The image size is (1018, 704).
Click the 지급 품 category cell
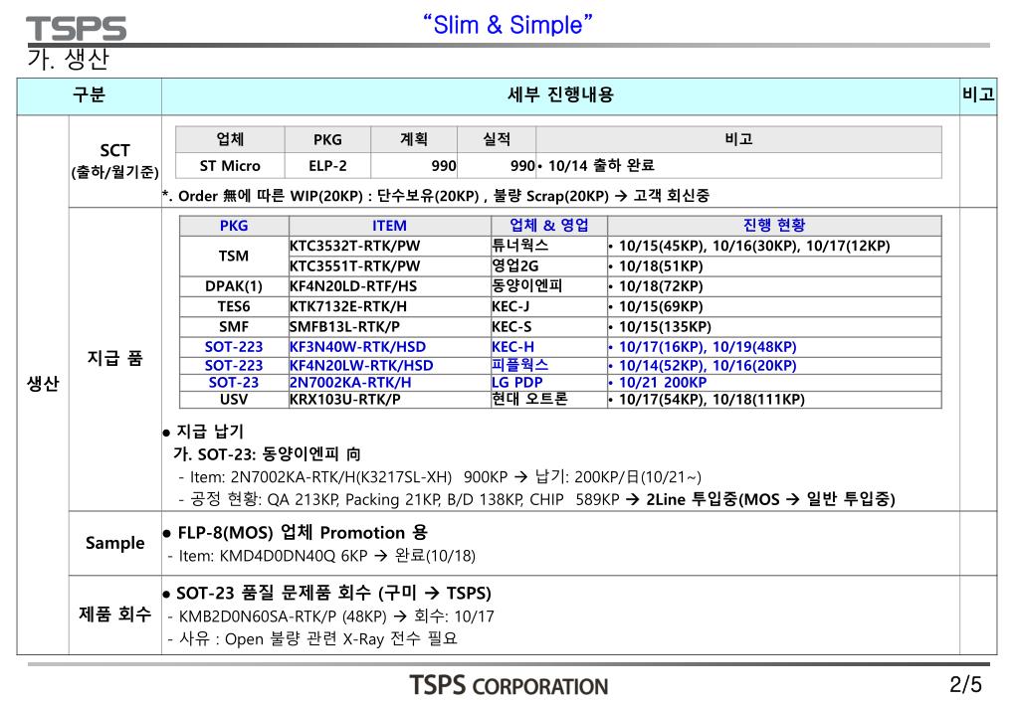(x=114, y=359)
